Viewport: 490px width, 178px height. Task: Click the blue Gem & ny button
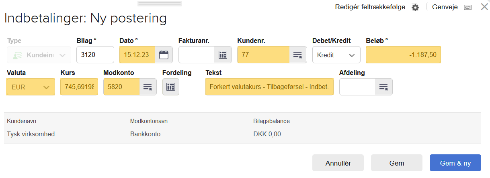tap(455, 163)
